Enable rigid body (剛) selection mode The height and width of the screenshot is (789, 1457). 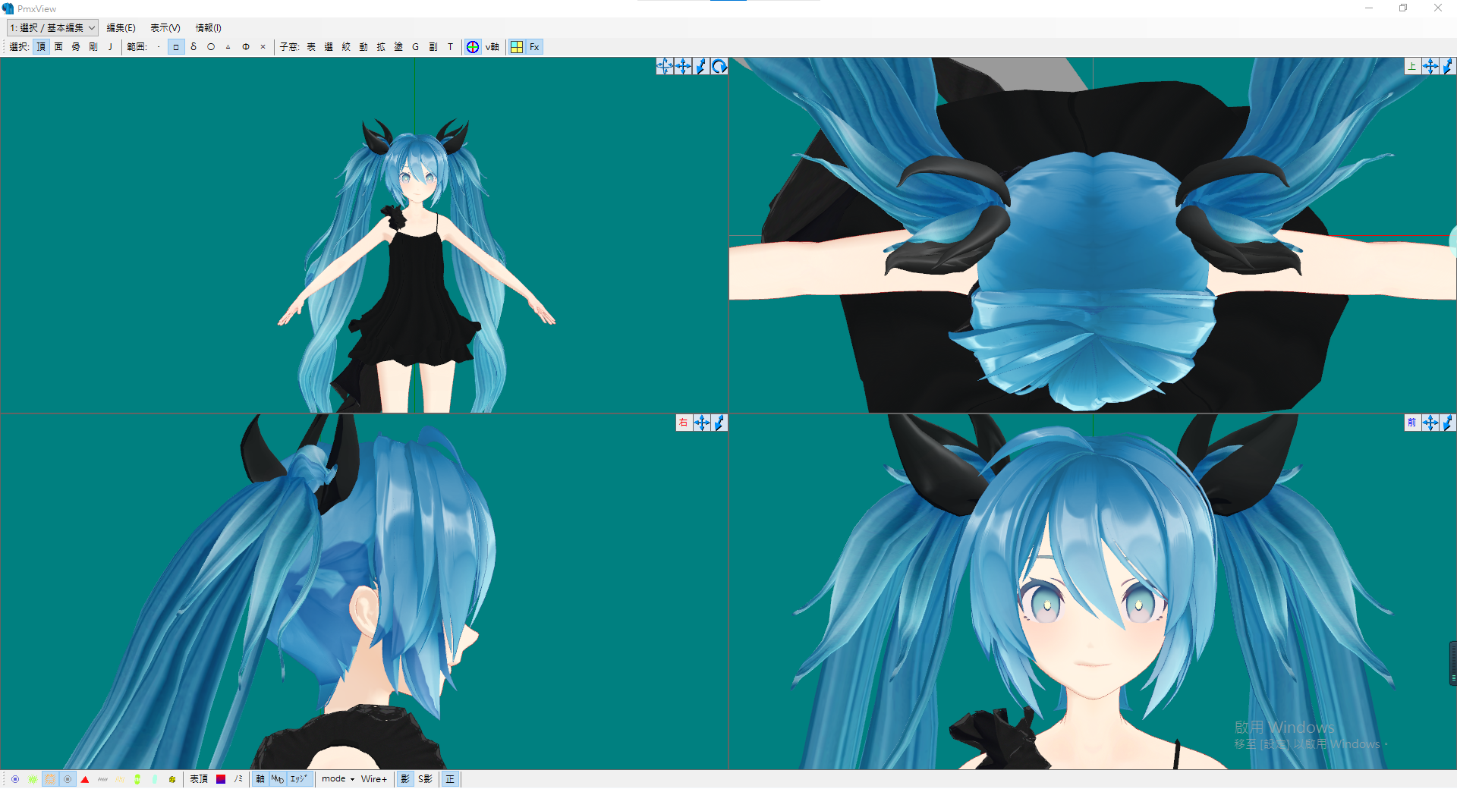[x=93, y=46]
